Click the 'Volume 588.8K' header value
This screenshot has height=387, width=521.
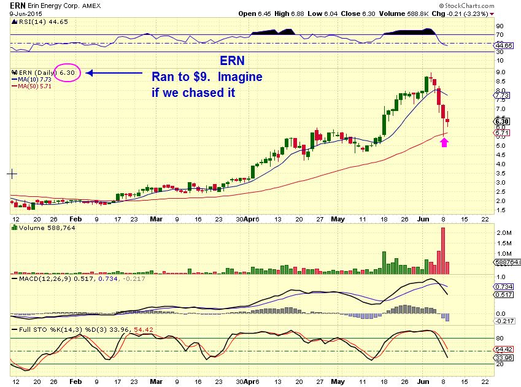coord(403,13)
